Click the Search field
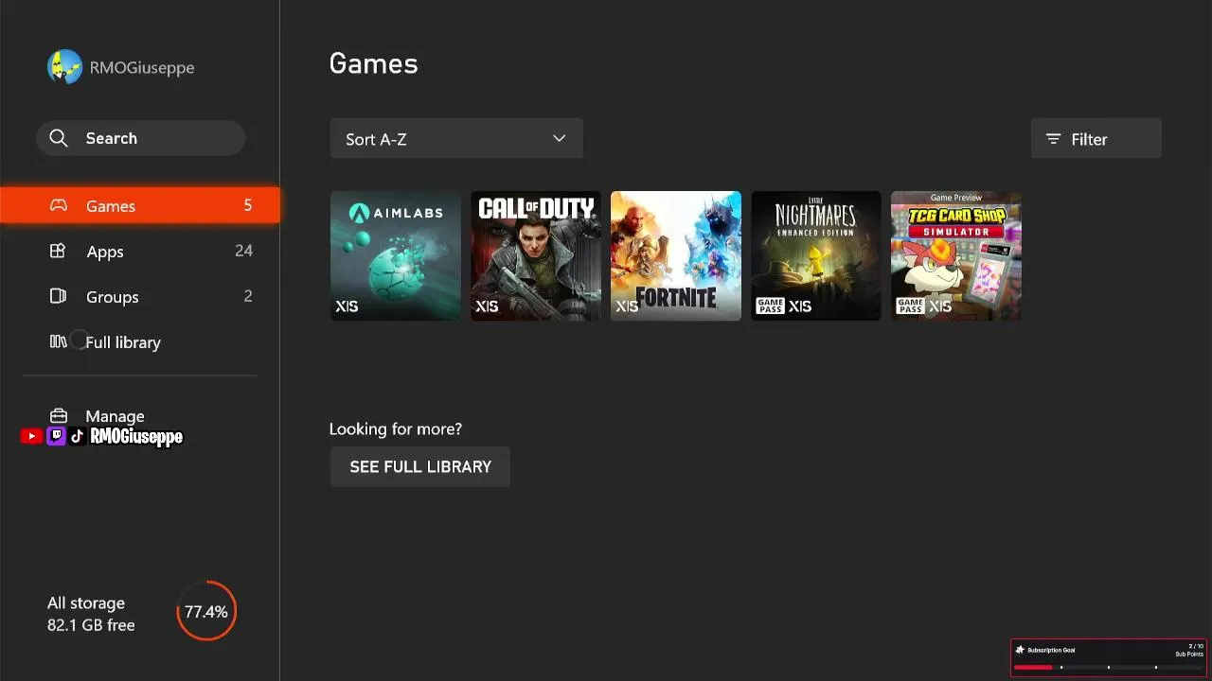1212x681 pixels. 141,138
